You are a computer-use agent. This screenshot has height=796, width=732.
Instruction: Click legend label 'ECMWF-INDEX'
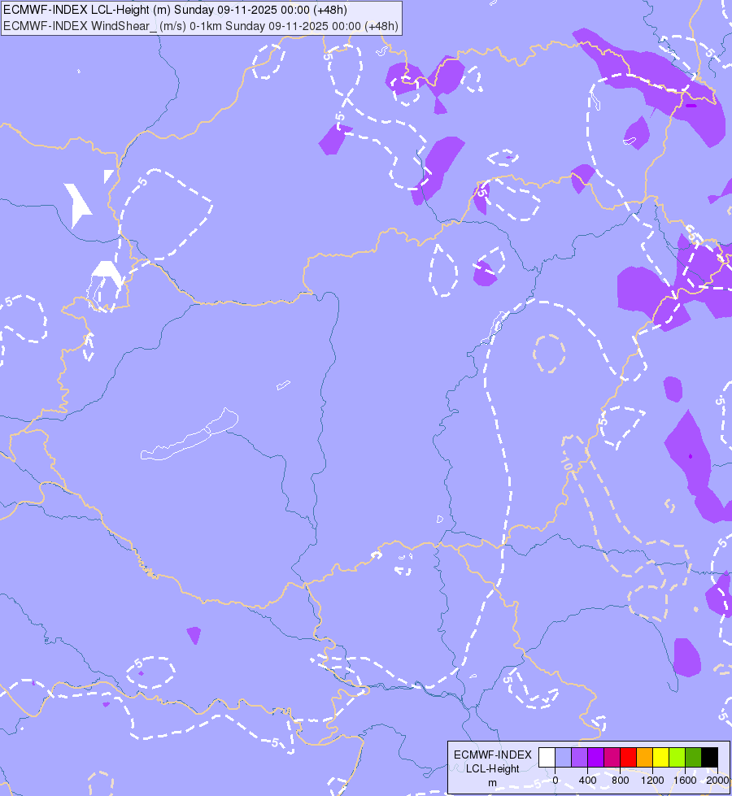pyautogui.click(x=493, y=755)
